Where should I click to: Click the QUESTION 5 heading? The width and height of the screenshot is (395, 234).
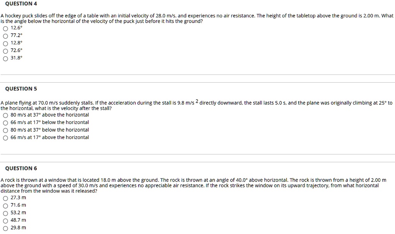point(21,89)
